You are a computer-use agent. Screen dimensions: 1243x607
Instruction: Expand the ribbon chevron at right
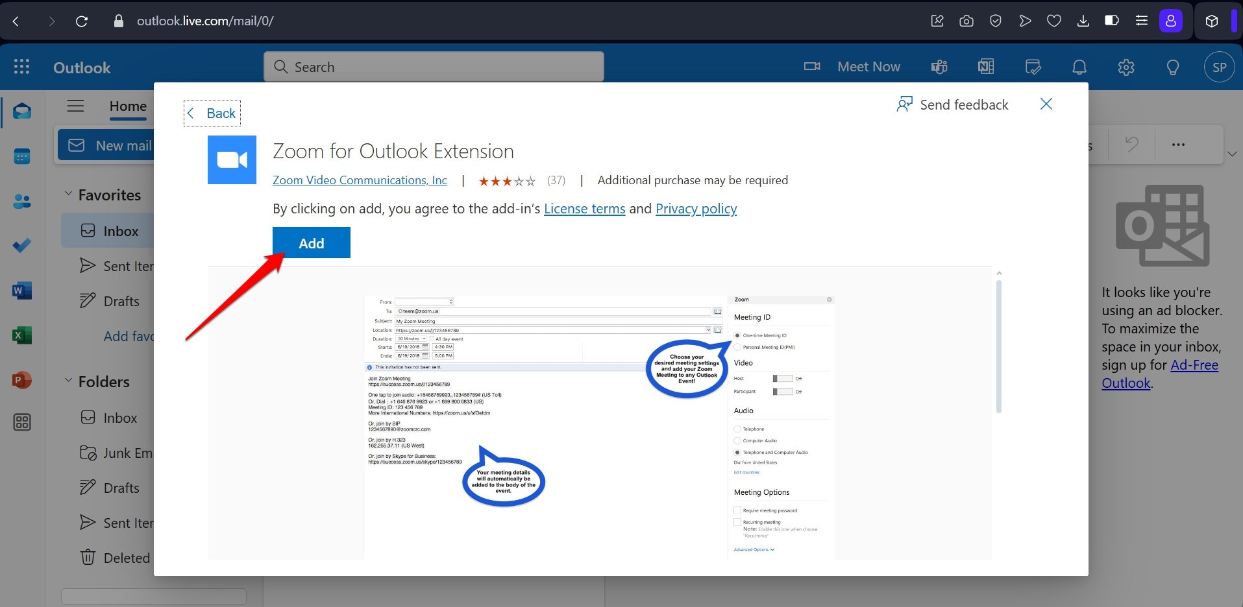point(1232,154)
